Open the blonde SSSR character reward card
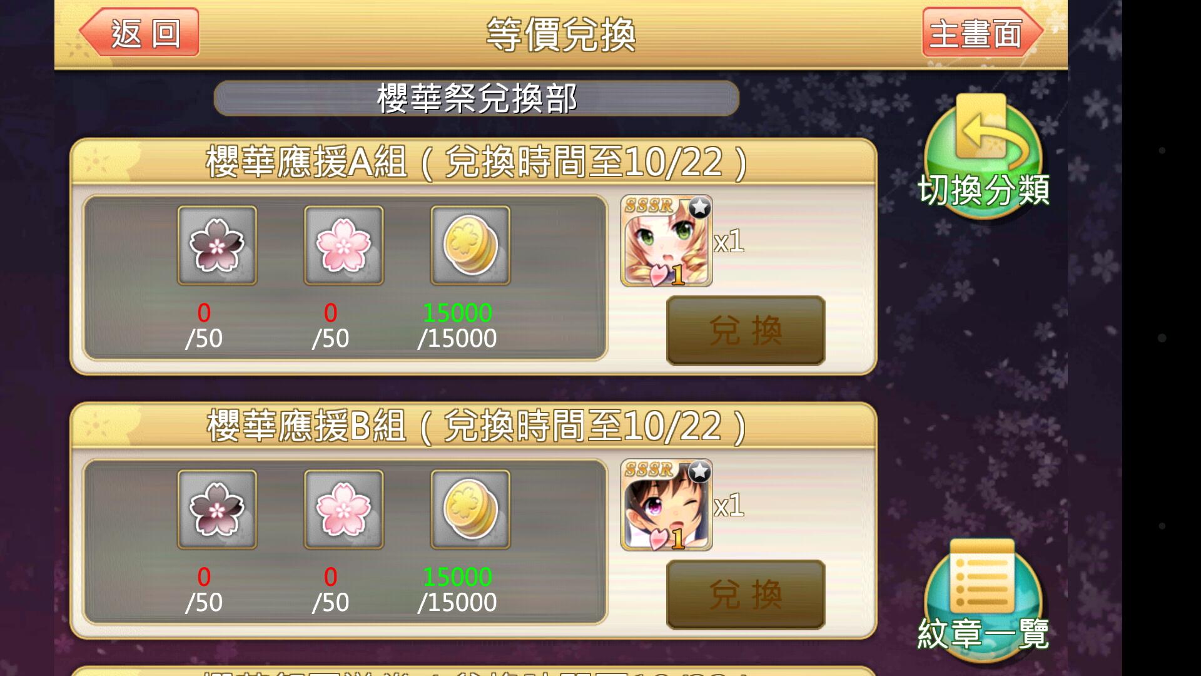 666,241
